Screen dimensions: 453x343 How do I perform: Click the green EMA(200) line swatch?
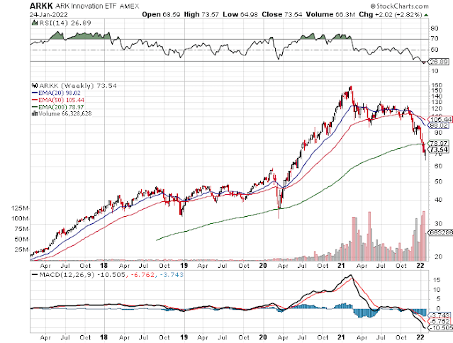tap(35, 107)
